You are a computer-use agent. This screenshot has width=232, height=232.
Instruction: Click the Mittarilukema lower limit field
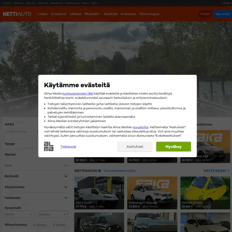tap(40, 225)
